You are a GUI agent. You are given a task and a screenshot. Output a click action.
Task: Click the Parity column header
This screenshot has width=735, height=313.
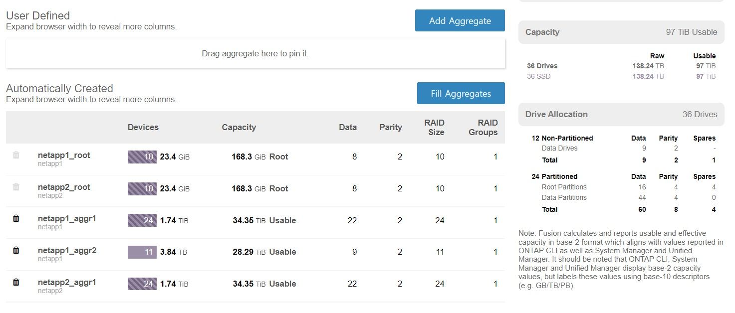(x=390, y=128)
